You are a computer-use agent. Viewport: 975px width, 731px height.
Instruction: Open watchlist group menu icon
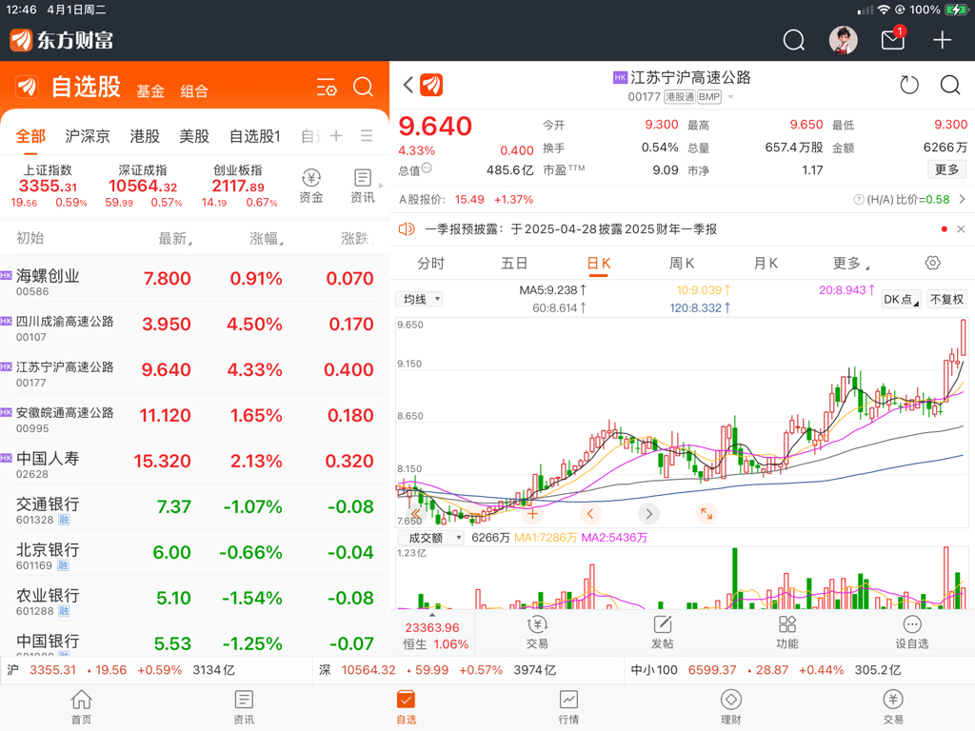coord(367,135)
